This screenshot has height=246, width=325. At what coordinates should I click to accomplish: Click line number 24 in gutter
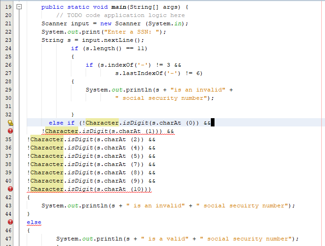click(x=8, y=48)
